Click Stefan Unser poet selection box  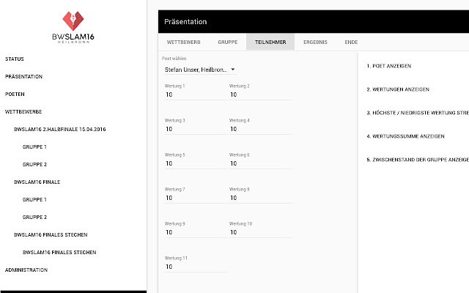[x=200, y=70]
